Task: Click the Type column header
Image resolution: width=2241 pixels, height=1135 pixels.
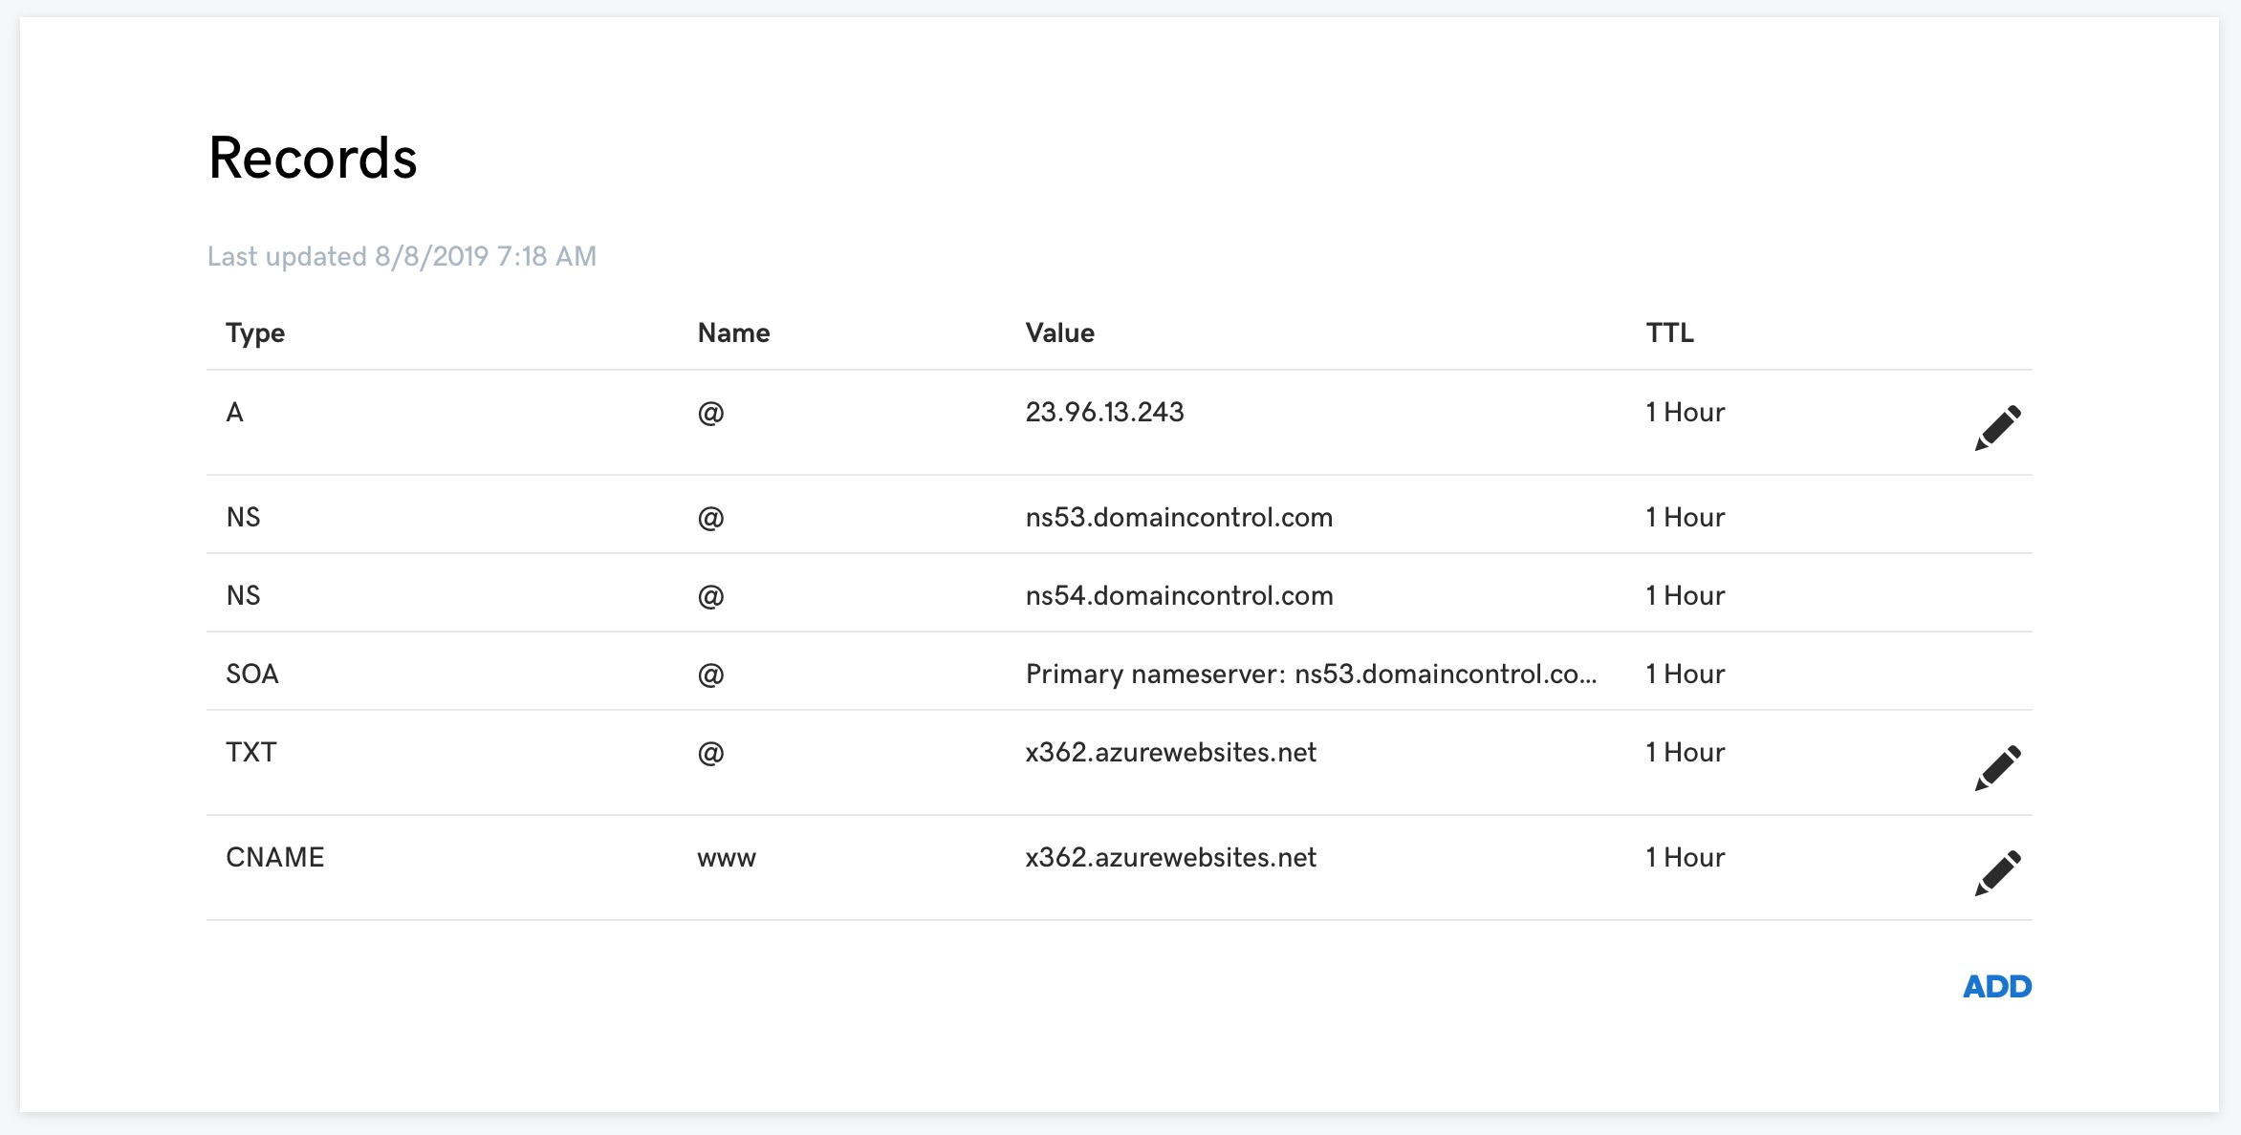Action: click(x=255, y=332)
